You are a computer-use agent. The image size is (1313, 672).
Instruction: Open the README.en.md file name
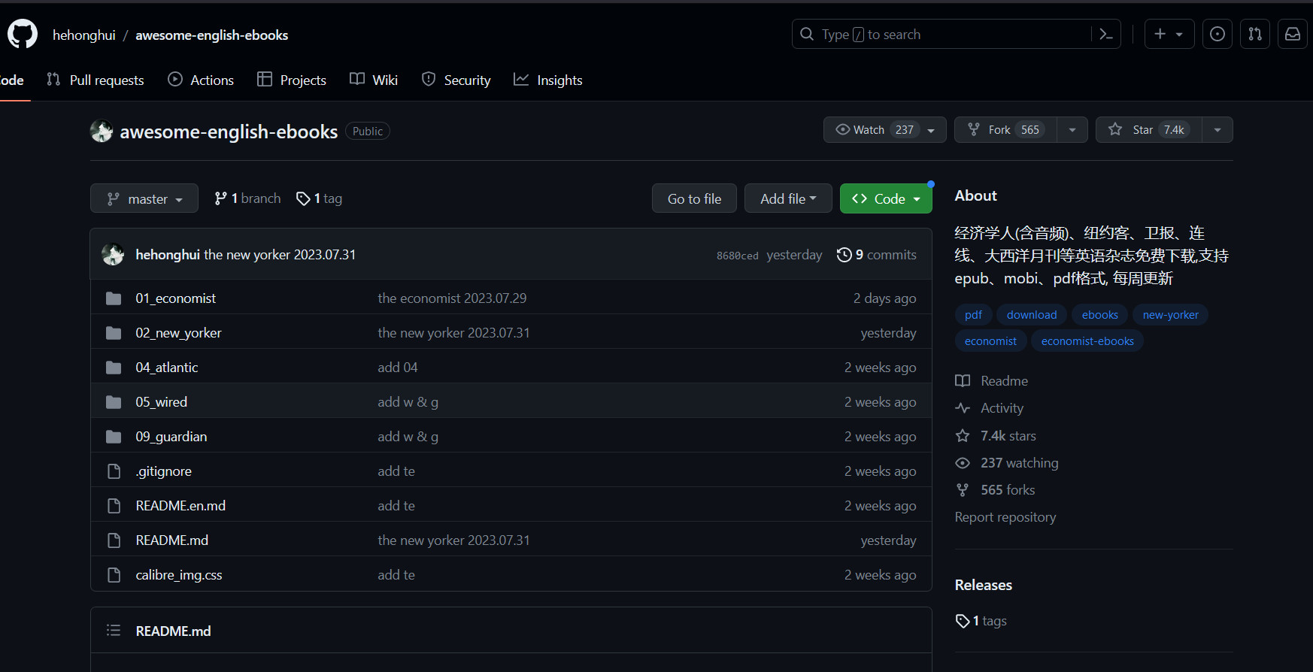[x=180, y=506]
